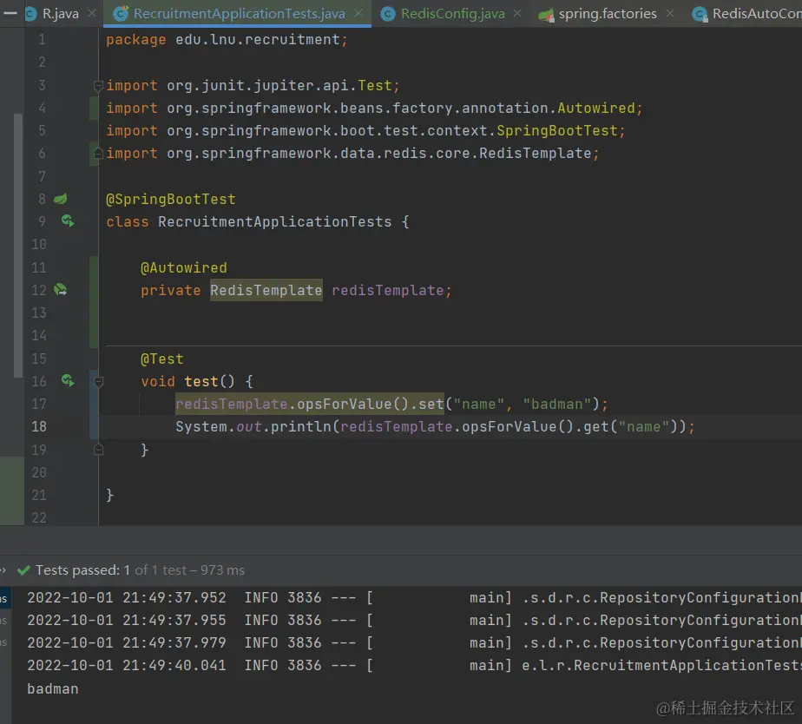The height and width of the screenshot is (724, 802).
Task: Run the test() method from the gutter
Action: point(68,381)
